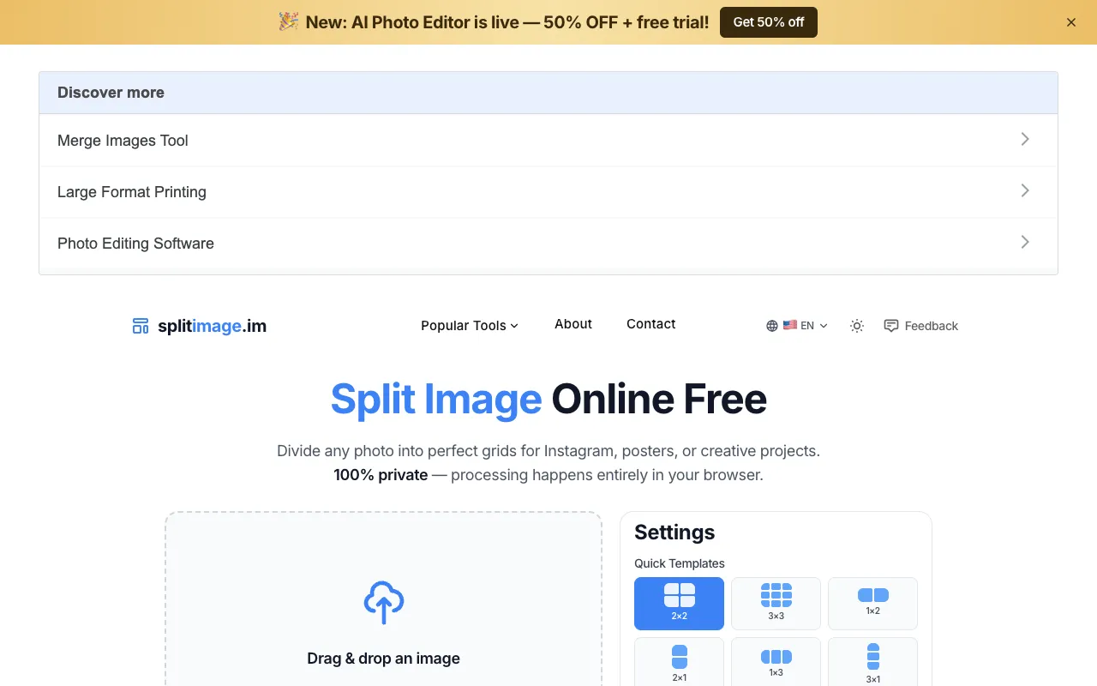Select the 2×1 grid template
The height and width of the screenshot is (686, 1097).
679,662
